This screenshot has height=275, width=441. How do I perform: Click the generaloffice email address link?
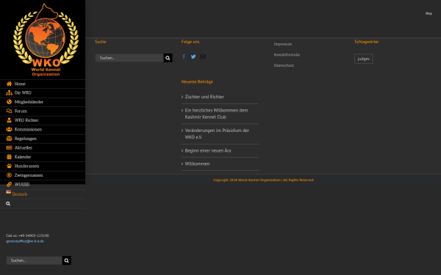25,241
